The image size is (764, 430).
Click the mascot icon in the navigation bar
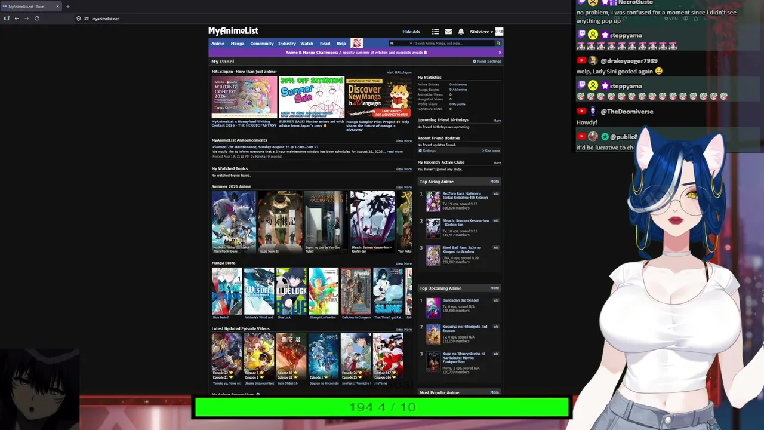coord(356,43)
